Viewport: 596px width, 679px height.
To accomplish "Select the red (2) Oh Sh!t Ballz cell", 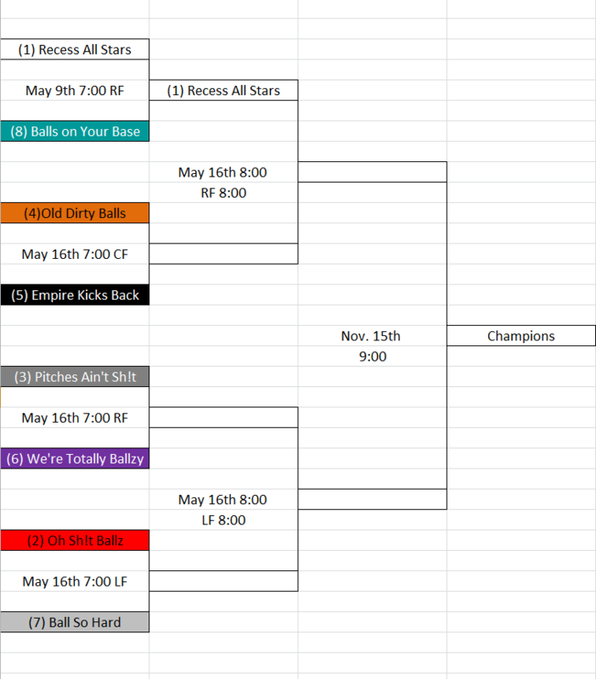I will (x=75, y=541).
